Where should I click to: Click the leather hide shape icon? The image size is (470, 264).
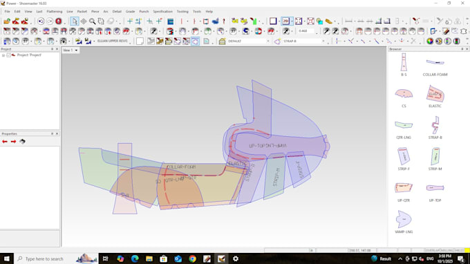[x=464, y=31]
